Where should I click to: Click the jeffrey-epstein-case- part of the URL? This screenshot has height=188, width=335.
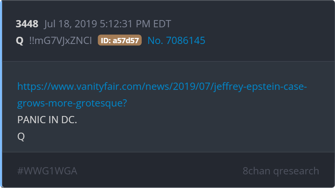(x=260, y=86)
